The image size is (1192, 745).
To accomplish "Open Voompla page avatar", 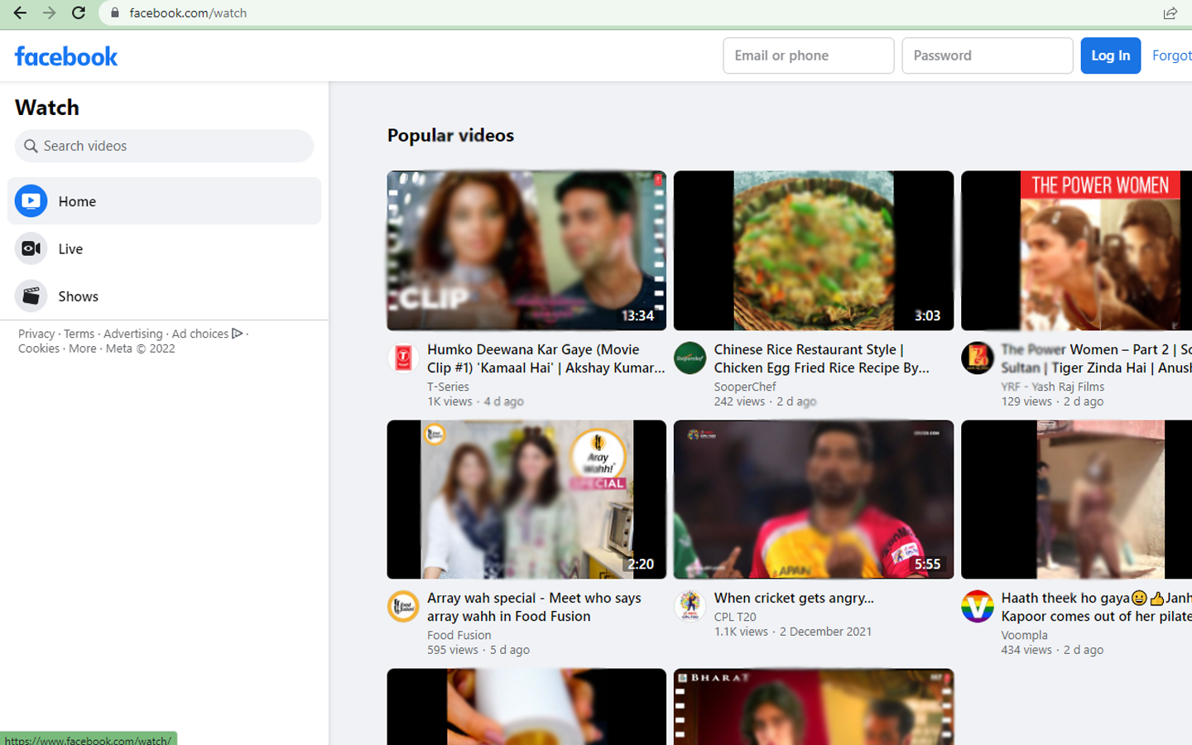I will pos(977,606).
